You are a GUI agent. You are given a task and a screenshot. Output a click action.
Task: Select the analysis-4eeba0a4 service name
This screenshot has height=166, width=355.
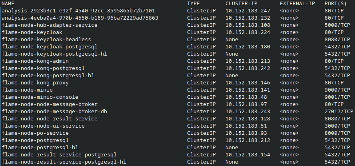click(x=80, y=18)
